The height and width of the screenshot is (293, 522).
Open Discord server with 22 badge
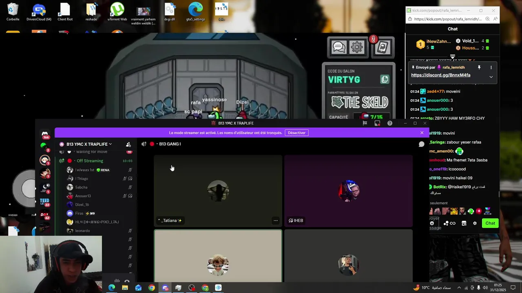[x=45, y=202]
